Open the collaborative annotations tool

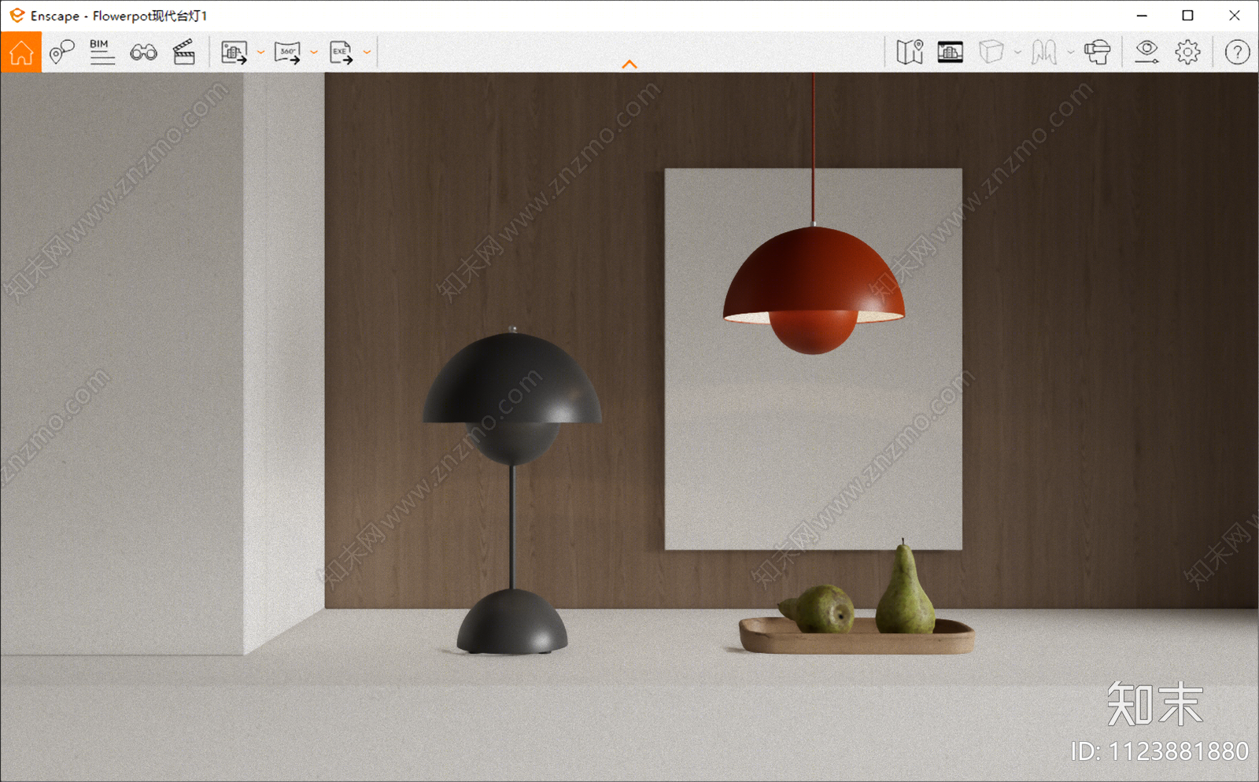tap(61, 53)
